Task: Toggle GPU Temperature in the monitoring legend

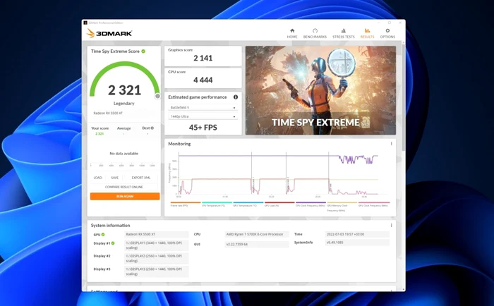Action: coord(248,204)
